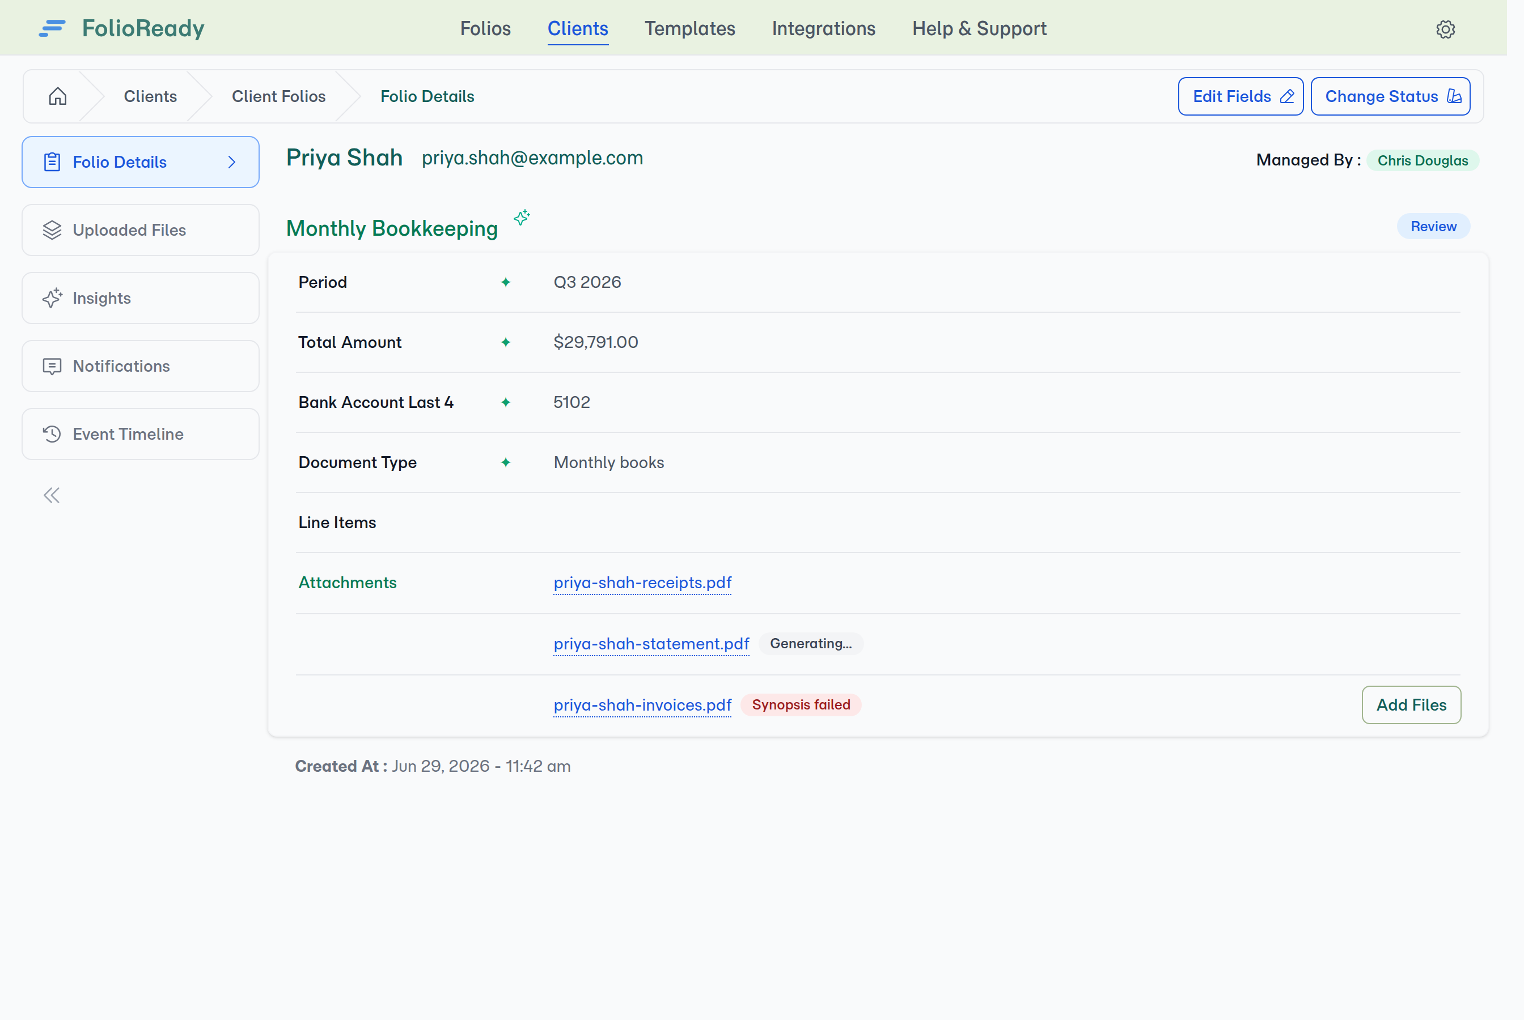Click the Monthly Bookkeeping heading

392,228
